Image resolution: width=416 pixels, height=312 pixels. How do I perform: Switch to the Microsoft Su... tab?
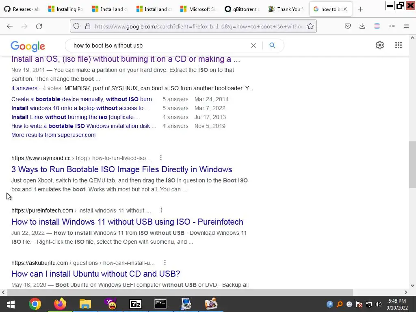click(x=198, y=9)
